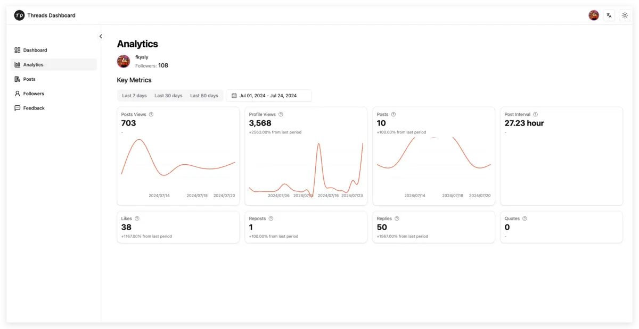Image resolution: width=639 pixels, height=329 pixels.
Task: Click the Profile Views help icon
Action: click(x=281, y=114)
